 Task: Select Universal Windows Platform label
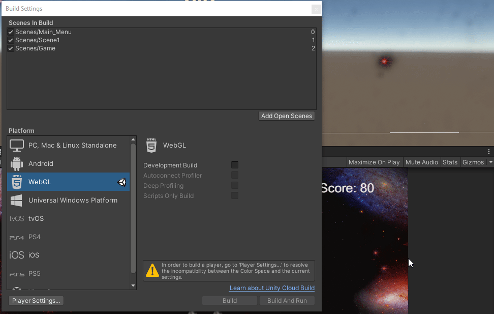point(73,201)
